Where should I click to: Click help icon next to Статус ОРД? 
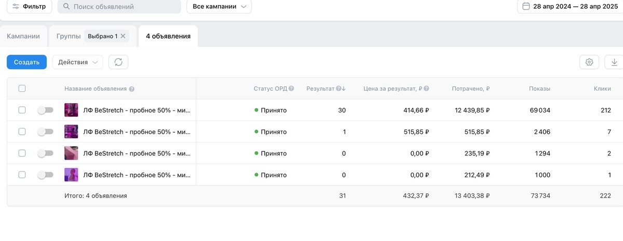[x=291, y=89]
